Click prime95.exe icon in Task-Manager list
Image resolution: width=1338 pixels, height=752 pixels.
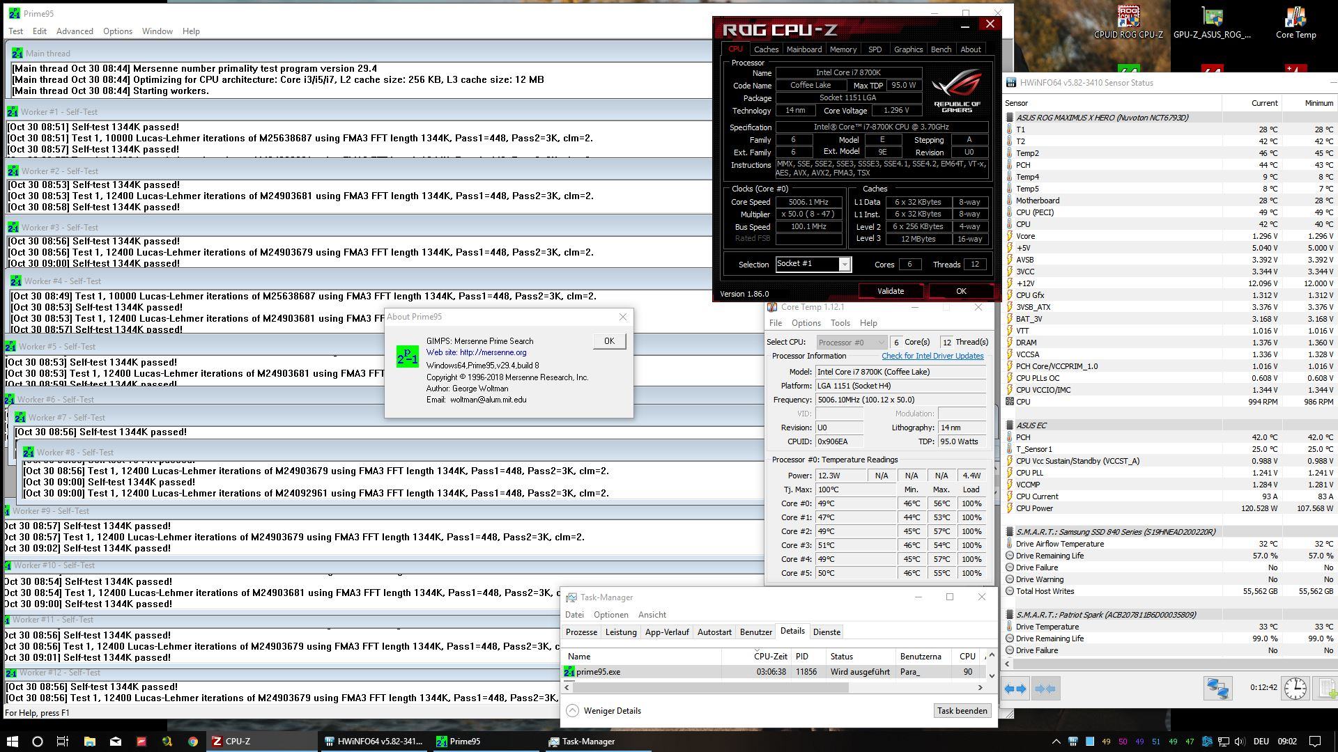569,672
